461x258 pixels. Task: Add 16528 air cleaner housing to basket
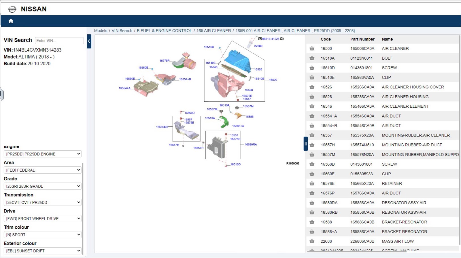(x=312, y=97)
